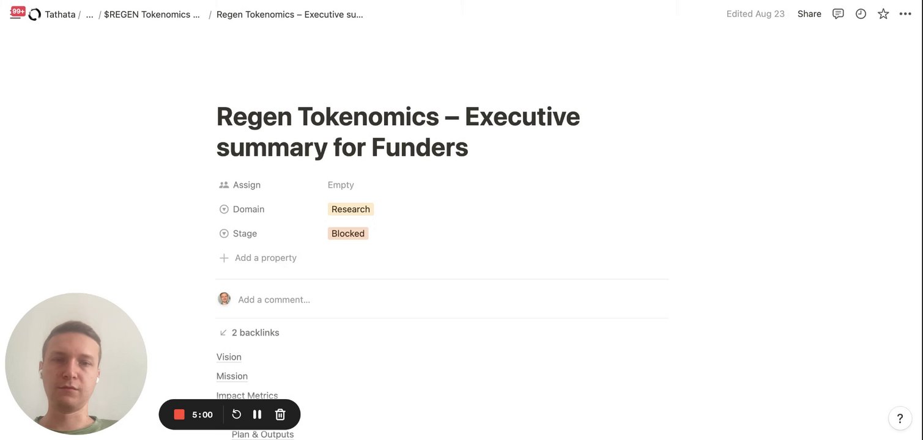Viewport: 923px width, 440px height.
Task: Open the sidebar hamburger menu
Action: tap(15, 14)
